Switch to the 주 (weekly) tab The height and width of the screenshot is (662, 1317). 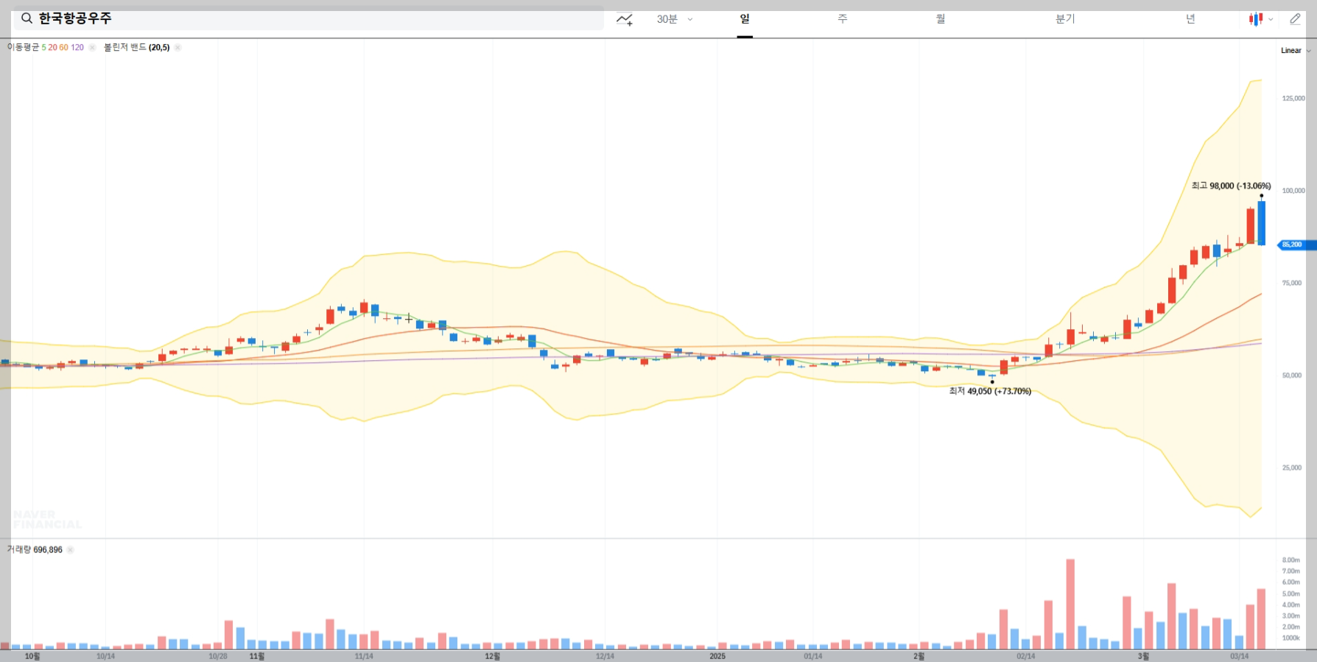tap(843, 19)
